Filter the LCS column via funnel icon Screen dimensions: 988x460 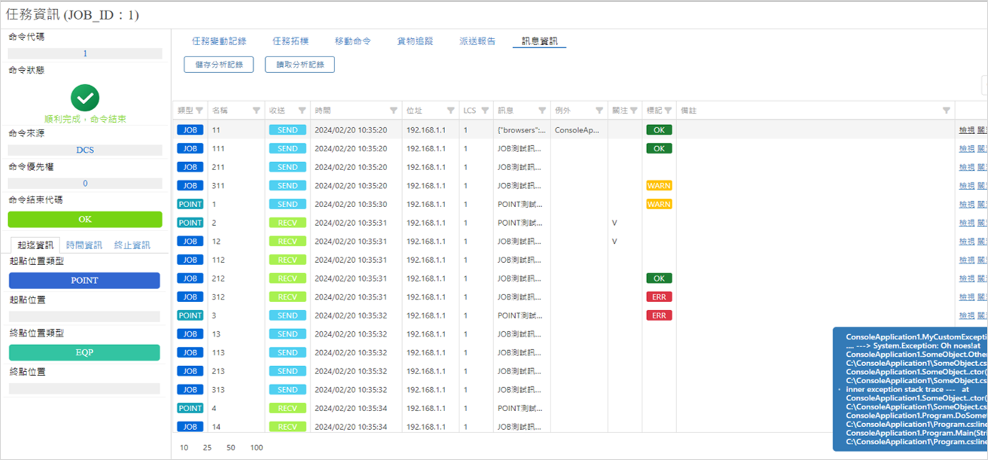click(x=485, y=111)
